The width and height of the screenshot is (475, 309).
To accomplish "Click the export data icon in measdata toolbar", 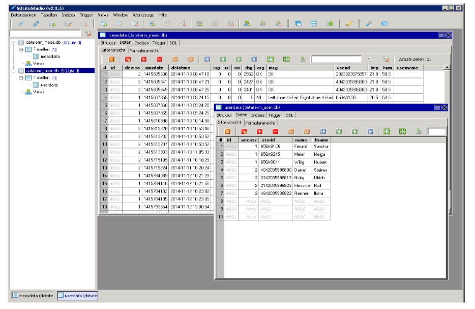I will (302, 59).
